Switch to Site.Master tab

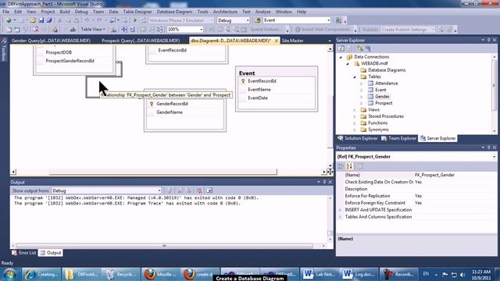point(292,41)
